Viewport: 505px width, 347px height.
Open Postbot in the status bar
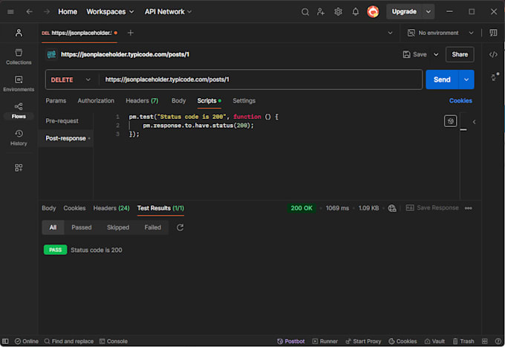[x=291, y=341]
